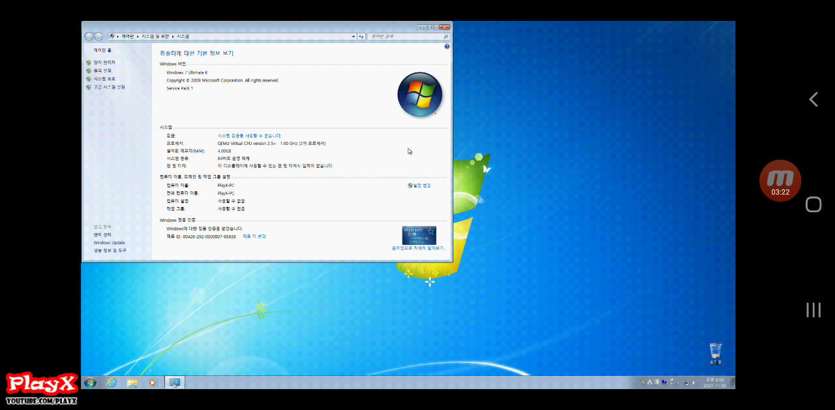Click the Hanja '漢' IME button in tray

pos(657,382)
